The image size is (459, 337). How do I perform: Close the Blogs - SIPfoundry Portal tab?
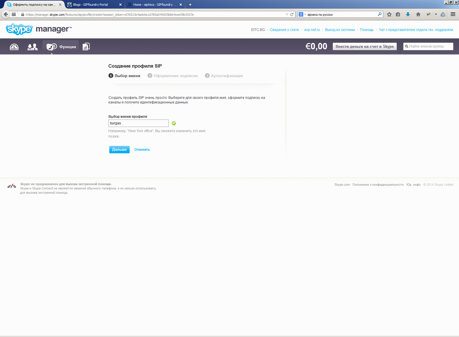point(120,5)
